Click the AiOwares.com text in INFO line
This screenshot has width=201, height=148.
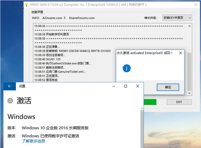[x=52, y=18]
